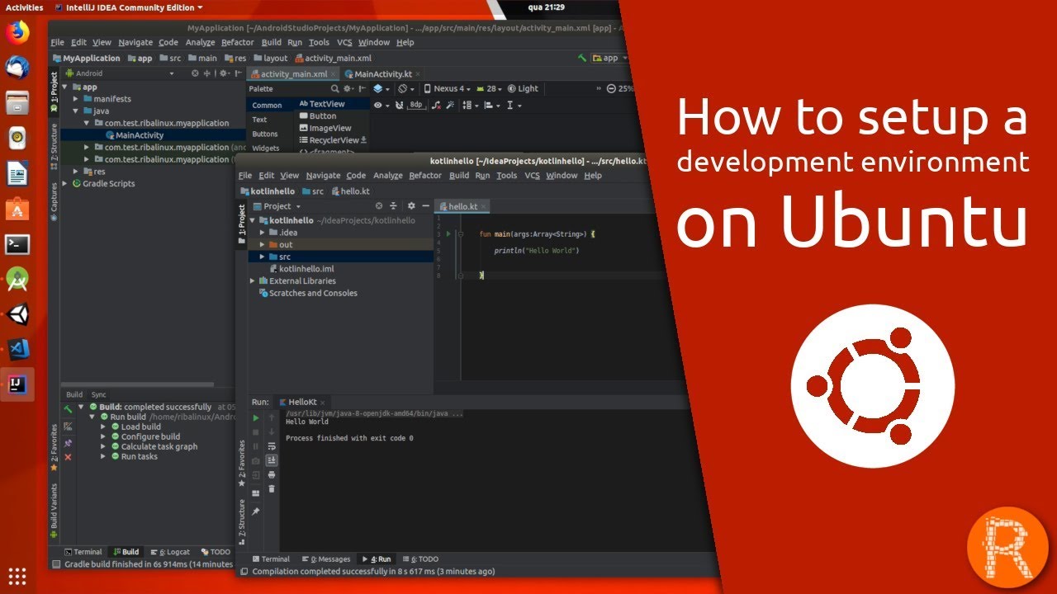This screenshot has width=1057, height=594.
Task: Click the Stop icon in Run panel
Action: click(x=256, y=432)
